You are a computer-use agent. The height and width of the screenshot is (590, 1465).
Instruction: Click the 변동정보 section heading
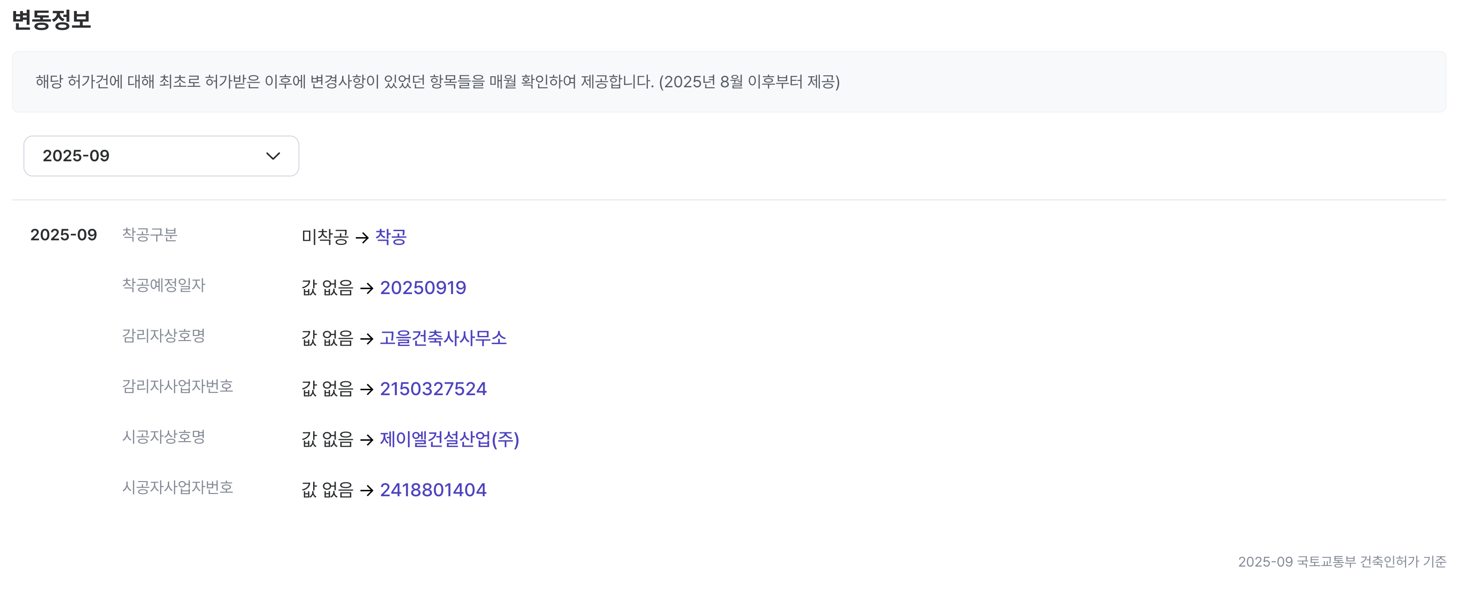click(51, 20)
